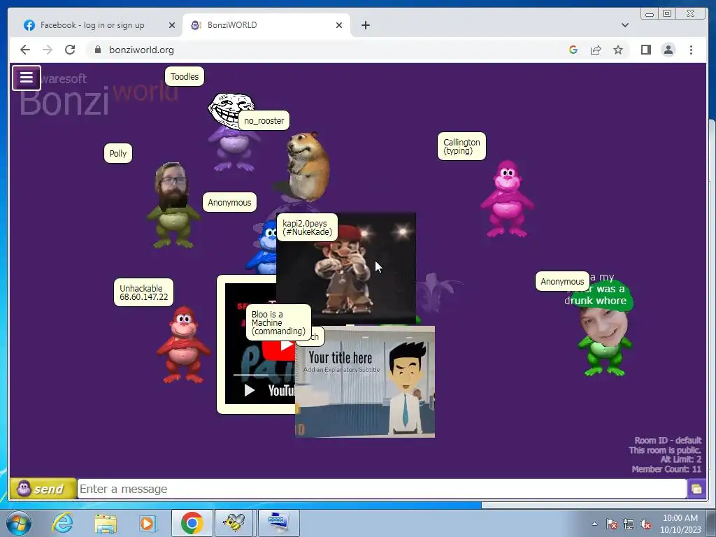View site info via the padlock icon
This screenshot has height=537, width=716.
pos(98,50)
